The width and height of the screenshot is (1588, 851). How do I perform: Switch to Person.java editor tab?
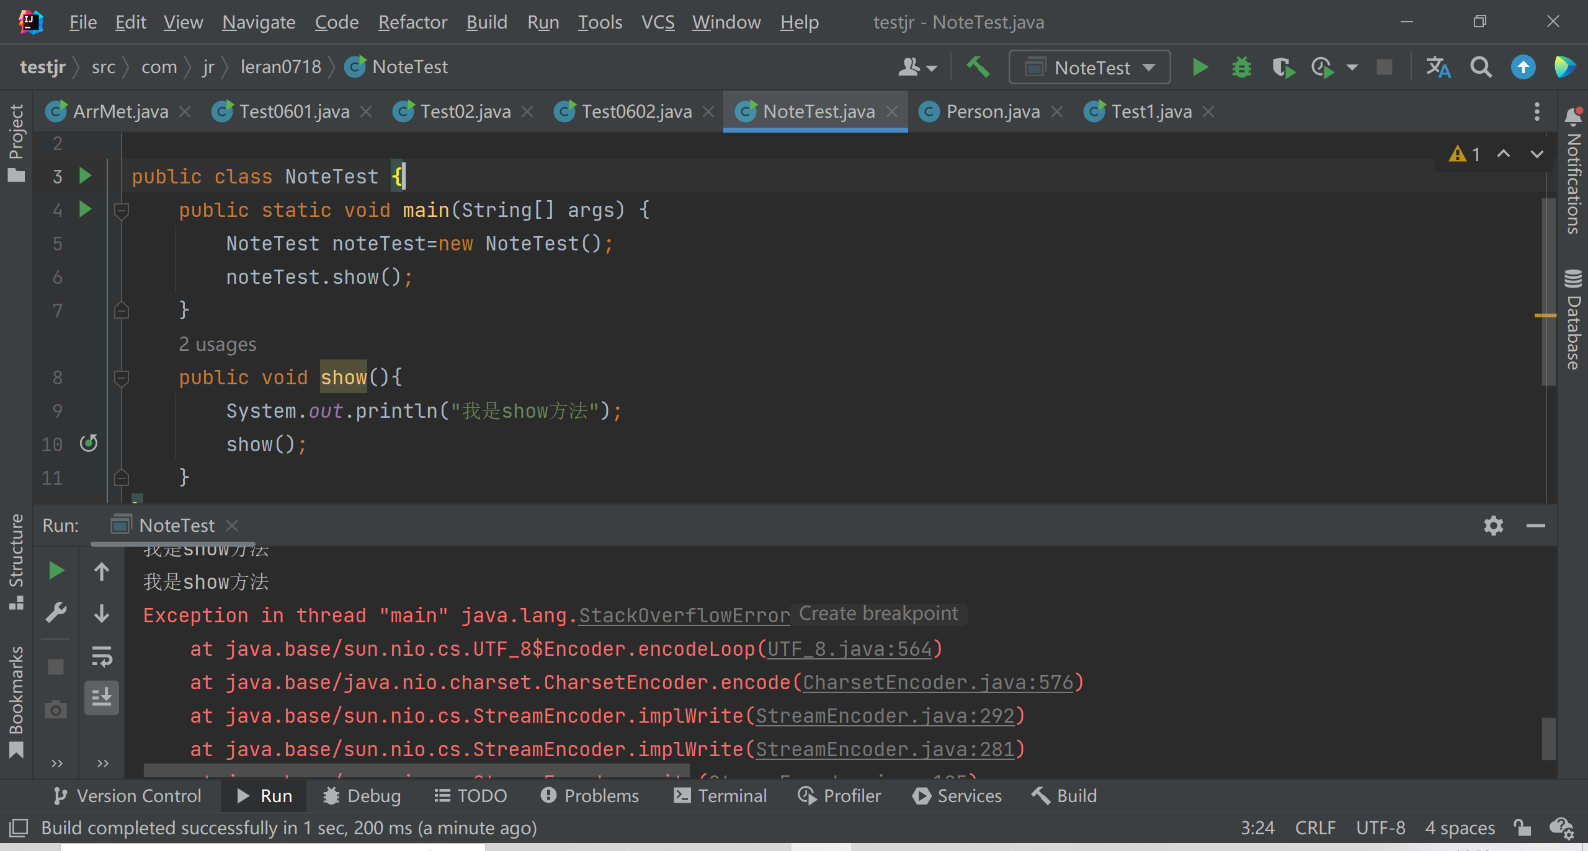(992, 112)
